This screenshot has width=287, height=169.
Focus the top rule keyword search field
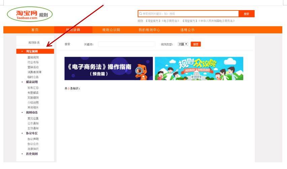188,14
